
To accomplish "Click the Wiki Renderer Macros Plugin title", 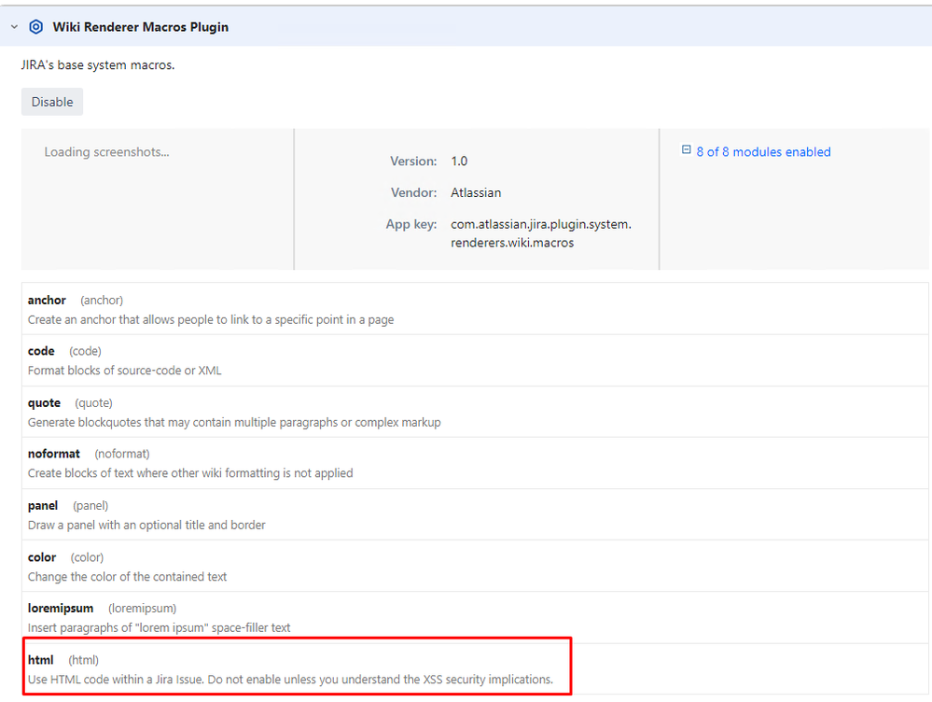I will pos(140,27).
